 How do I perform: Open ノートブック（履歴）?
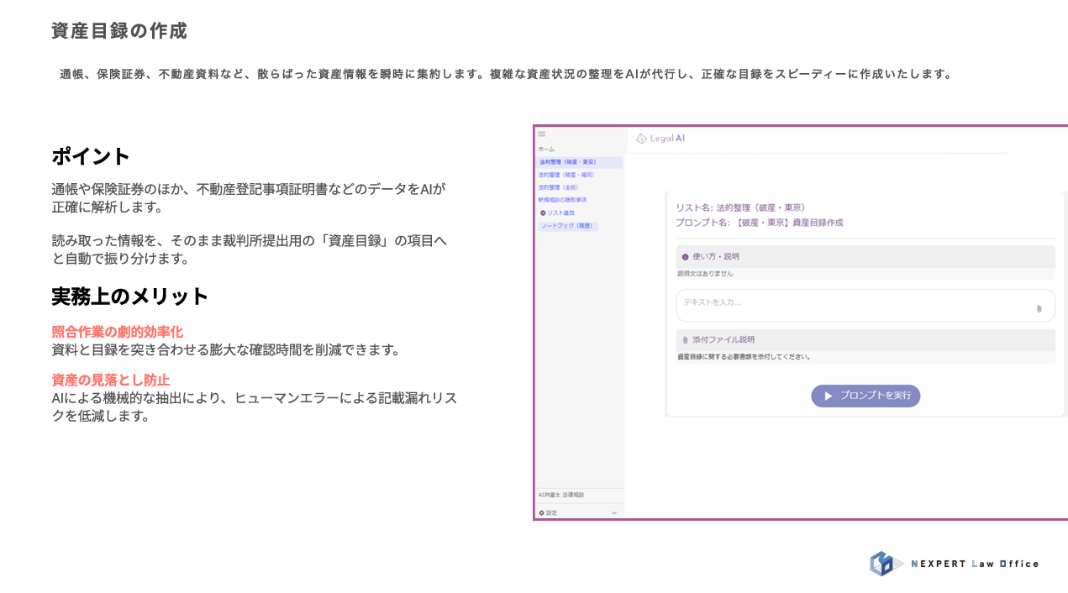(x=568, y=225)
